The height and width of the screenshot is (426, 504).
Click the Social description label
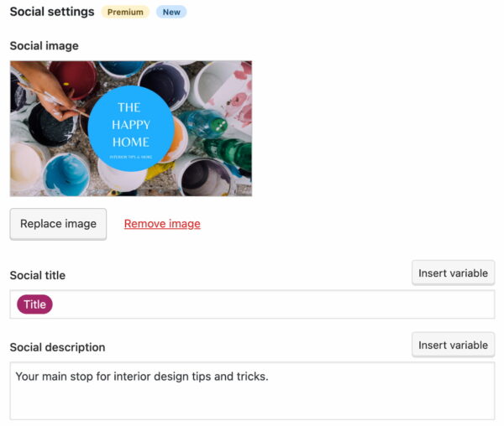click(x=57, y=347)
